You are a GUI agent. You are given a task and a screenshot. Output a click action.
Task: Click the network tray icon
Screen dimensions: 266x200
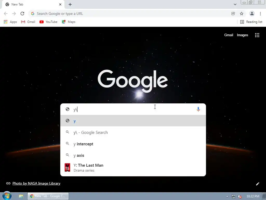click(x=234, y=196)
